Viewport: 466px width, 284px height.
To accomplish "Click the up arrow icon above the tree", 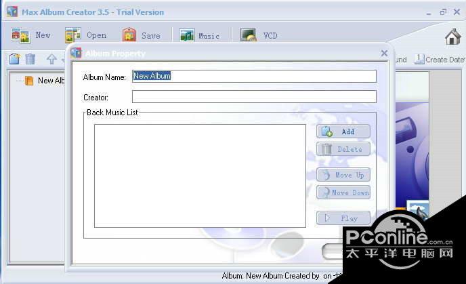I will click(51, 59).
